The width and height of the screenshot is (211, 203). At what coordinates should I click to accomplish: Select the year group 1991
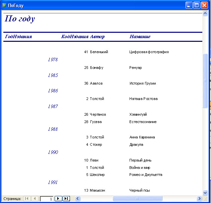click(x=53, y=182)
